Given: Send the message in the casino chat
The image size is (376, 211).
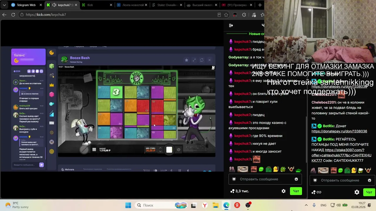Looking at the screenshot, I should pyautogui.click(x=41, y=165).
